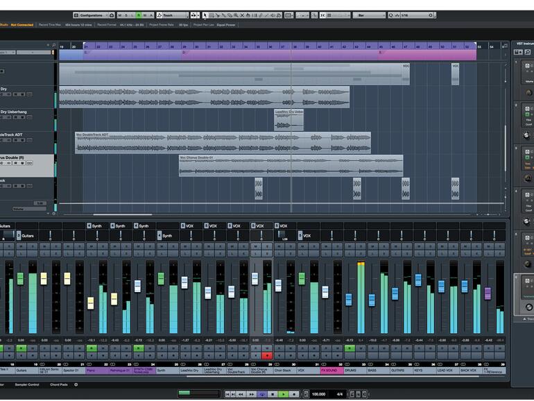Click the search icon above the track list
Viewport: 534px width, 401px height.
pyautogui.click(x=53, y=45)
